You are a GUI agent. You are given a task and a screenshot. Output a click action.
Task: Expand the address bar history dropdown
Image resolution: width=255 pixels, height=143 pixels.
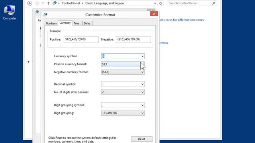(x=155, y=3)
